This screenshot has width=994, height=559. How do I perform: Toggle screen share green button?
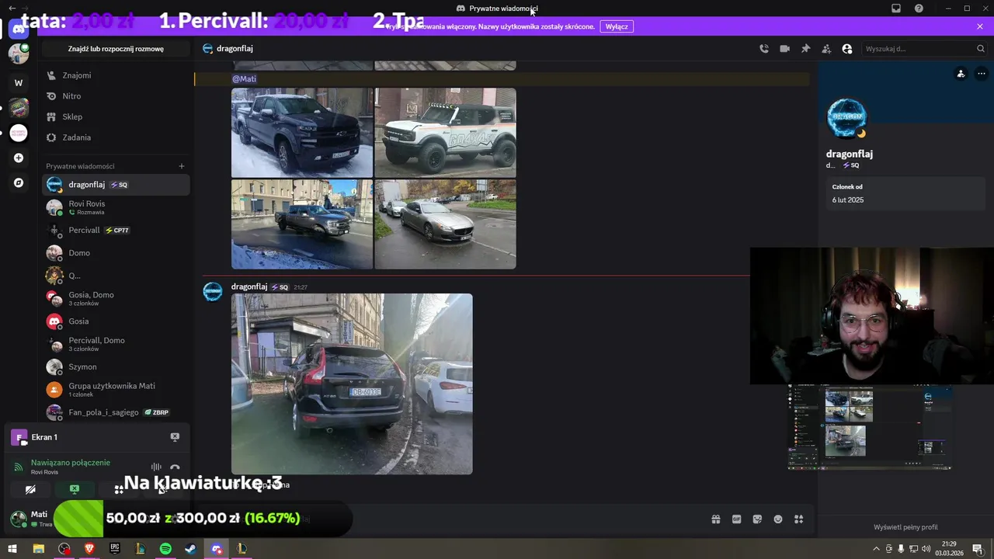click(75, 489)
